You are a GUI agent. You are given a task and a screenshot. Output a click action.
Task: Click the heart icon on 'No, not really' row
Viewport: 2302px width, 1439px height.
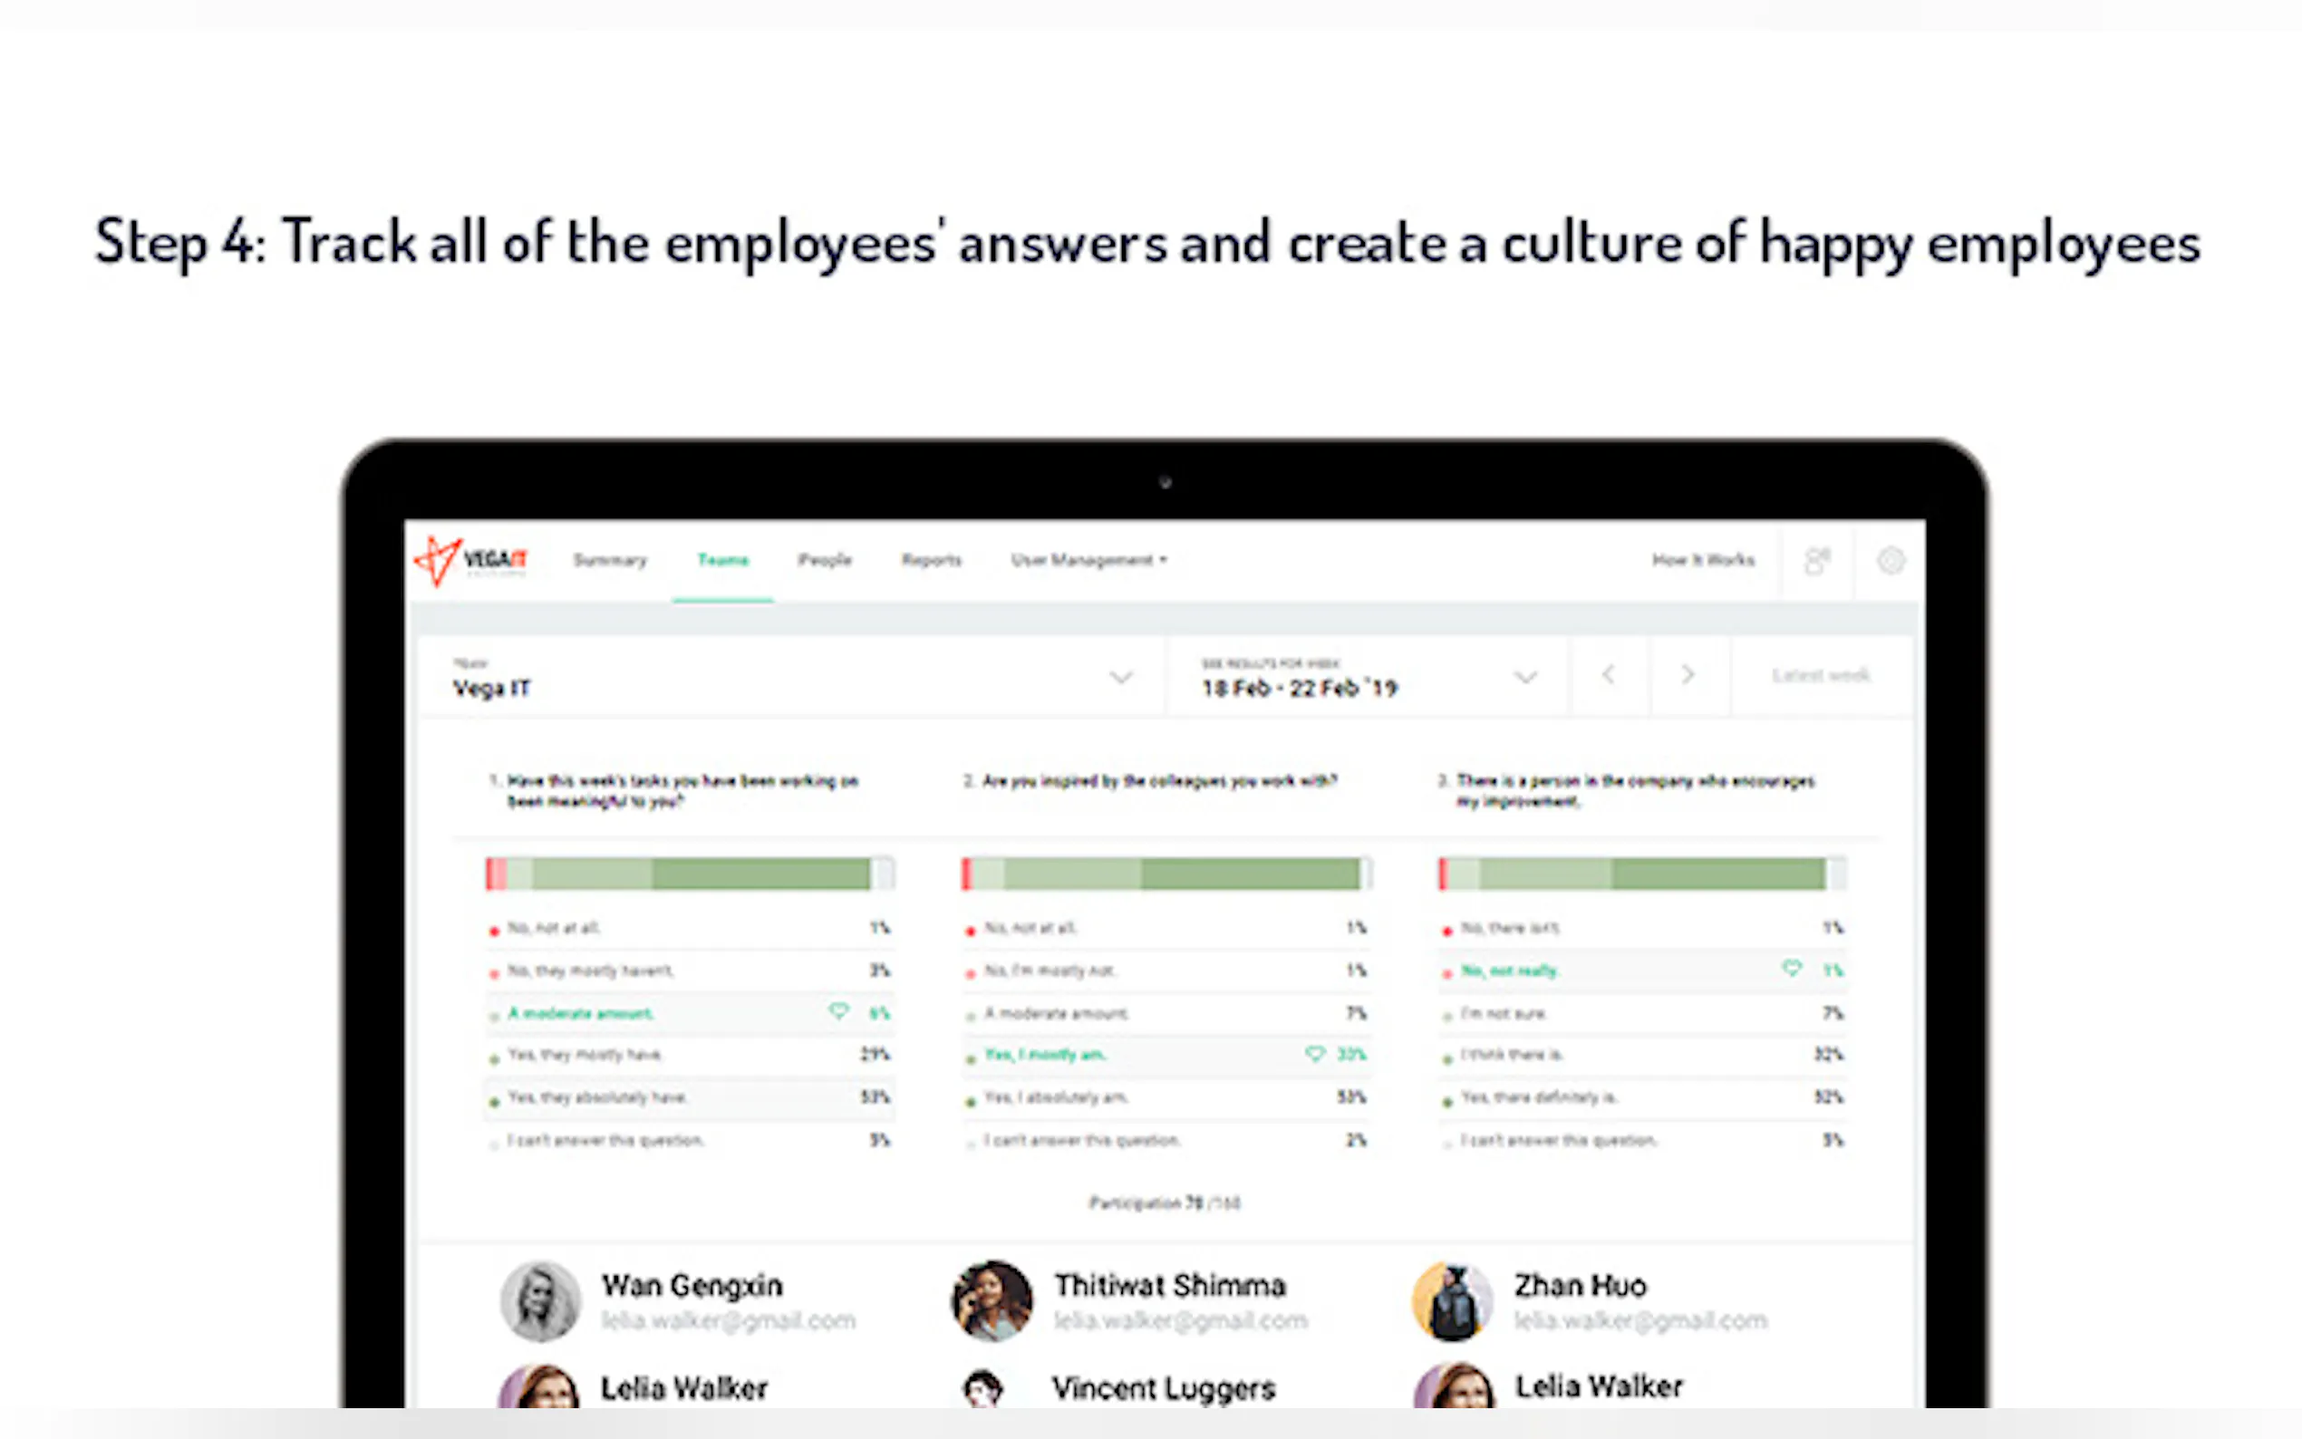click(1791, 969)
